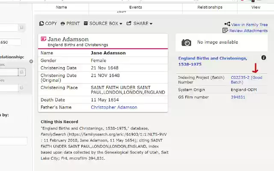Click the input field below the relationship label
The width and height of the screenshot is (274, 171).
point(9,72)
